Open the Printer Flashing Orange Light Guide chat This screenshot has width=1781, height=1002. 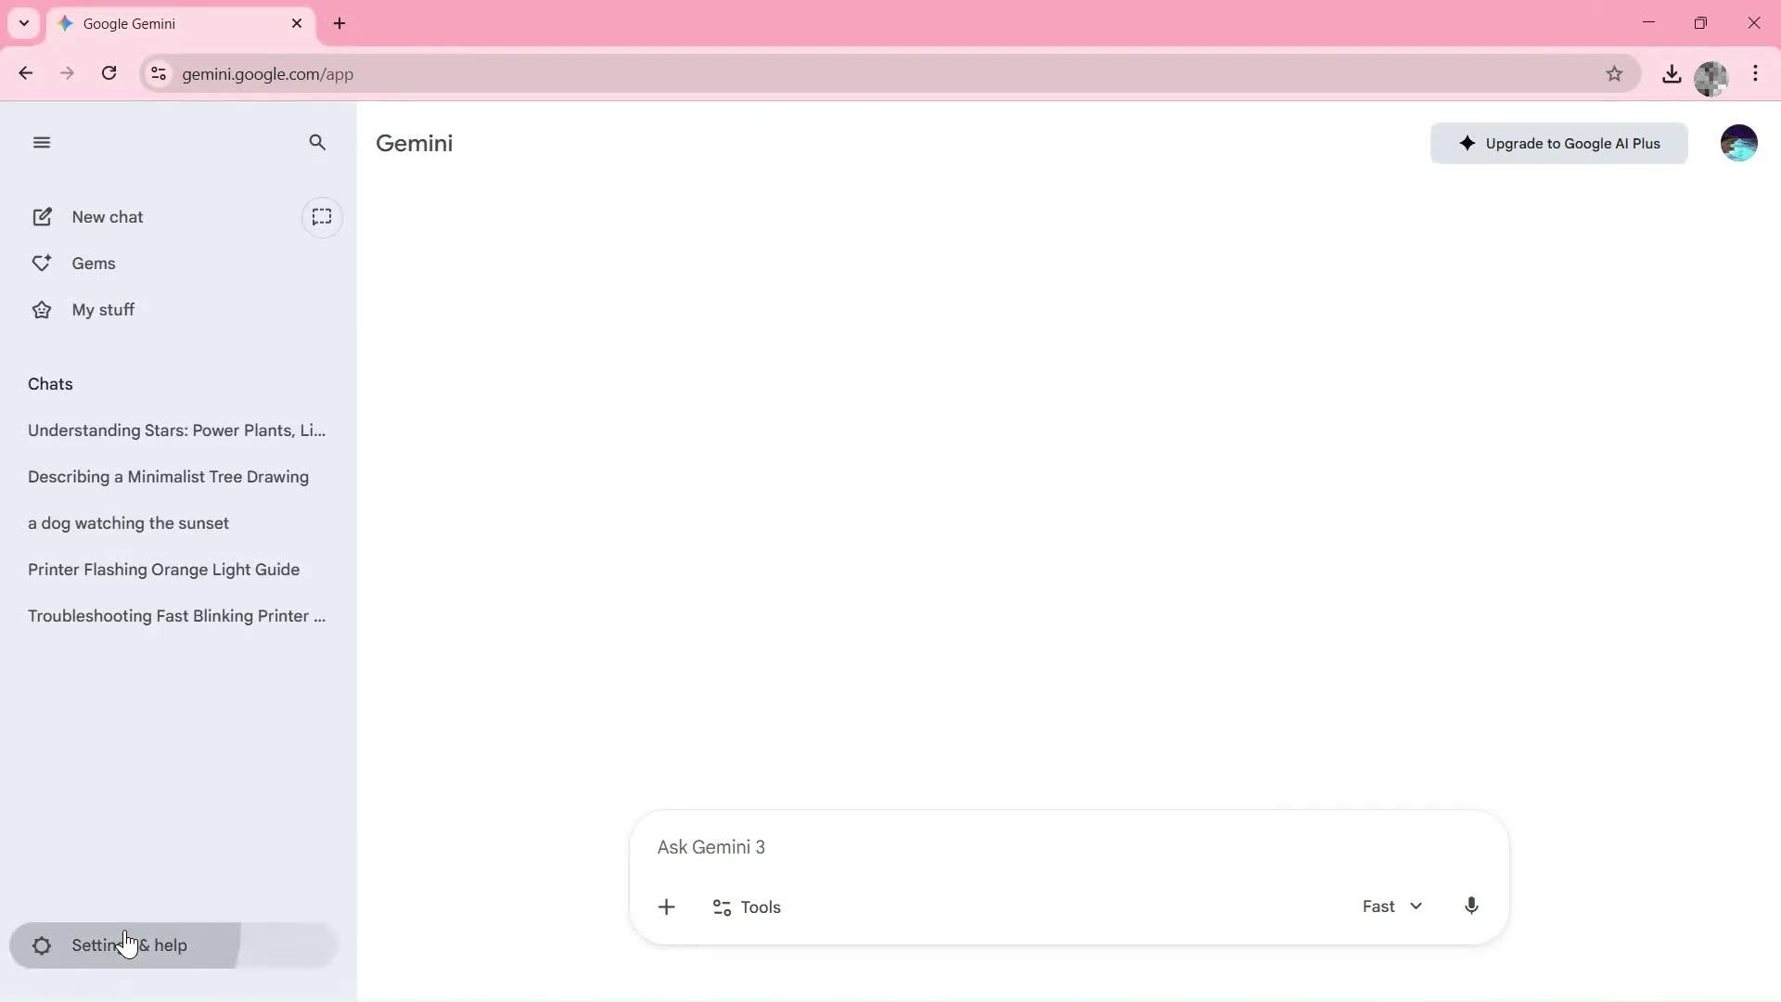pyautogui.click(x=163, y=569)
